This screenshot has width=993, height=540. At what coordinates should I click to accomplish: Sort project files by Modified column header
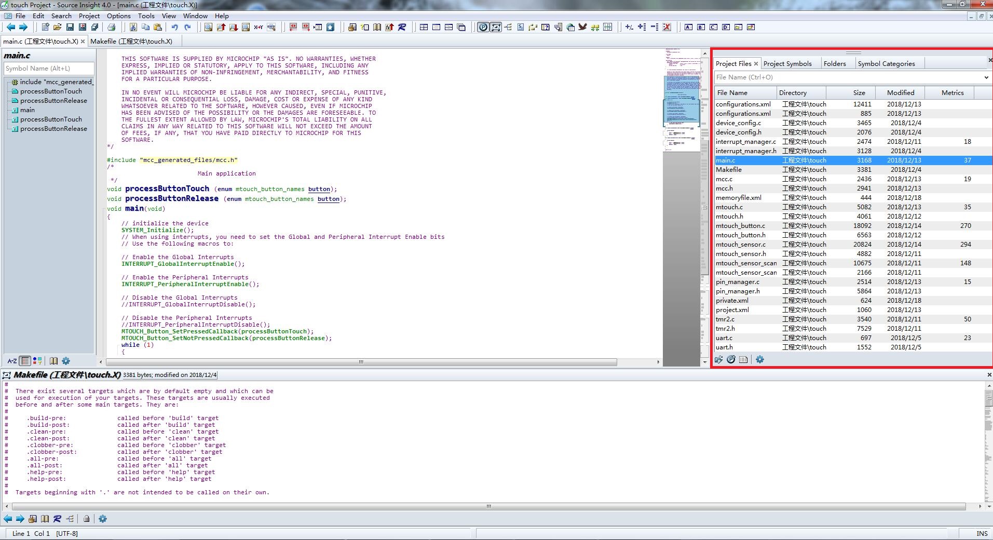point(900,92)
